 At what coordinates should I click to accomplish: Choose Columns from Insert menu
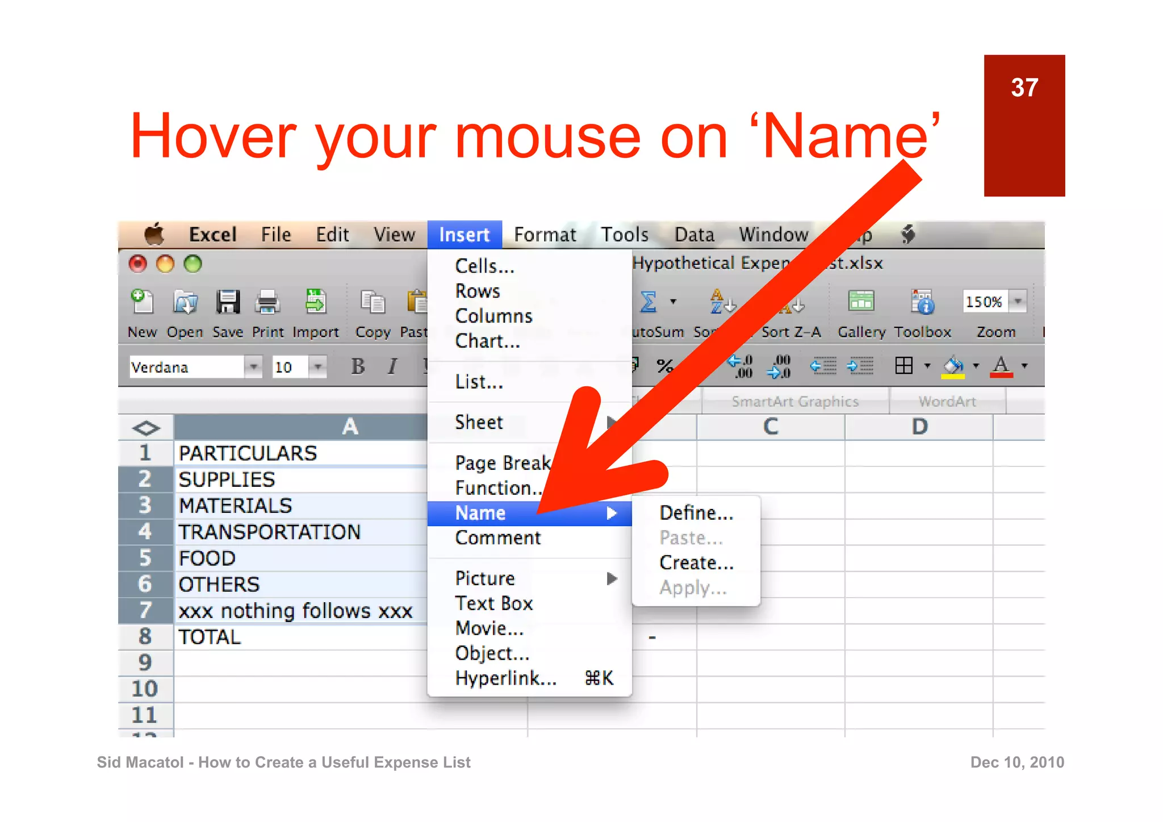(530, 316)
